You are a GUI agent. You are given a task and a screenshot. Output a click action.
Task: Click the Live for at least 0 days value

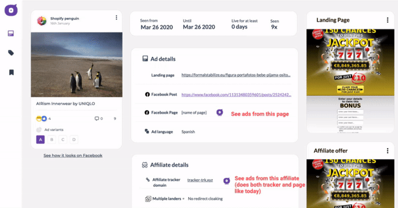coord(239,27)
